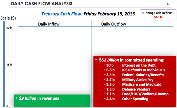This screenshot has height=108, width=177.
Task: Click the Friday February 15, 2013 date
Action: coord(109,14)
